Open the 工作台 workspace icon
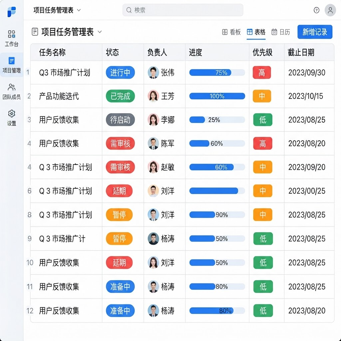The width and height of the screenshot is (341, 341). point(12,34)
